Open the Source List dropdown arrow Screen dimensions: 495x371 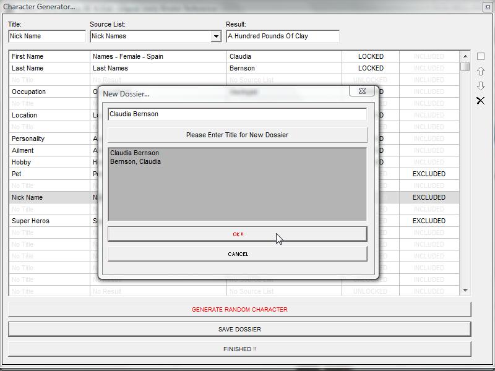coord(216,36)
